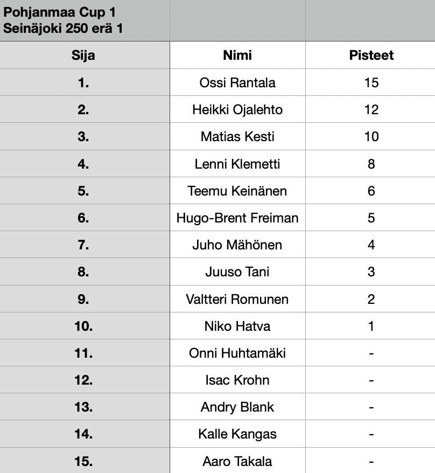Select the Juuso Tani cell

237,272
